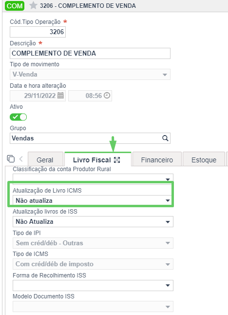The image size is (228, 315).
Task: Click the green COM badge
Action: (15, 6)
